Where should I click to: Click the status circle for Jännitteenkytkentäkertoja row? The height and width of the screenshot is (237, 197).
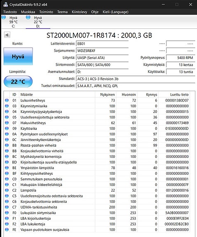7,139
